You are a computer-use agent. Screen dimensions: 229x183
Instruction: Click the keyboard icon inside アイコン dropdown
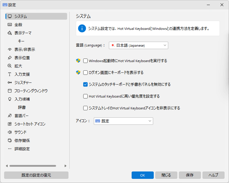coord(98,121)
